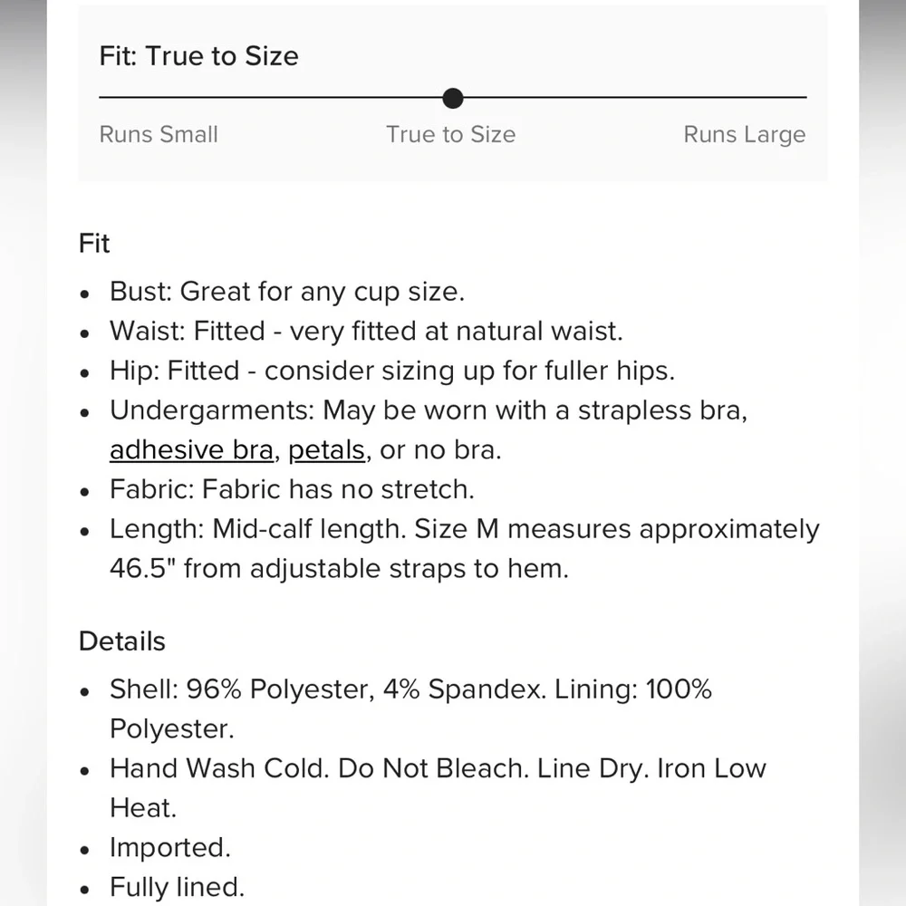
Task: Open the petals link
Action: pos(326,450)
